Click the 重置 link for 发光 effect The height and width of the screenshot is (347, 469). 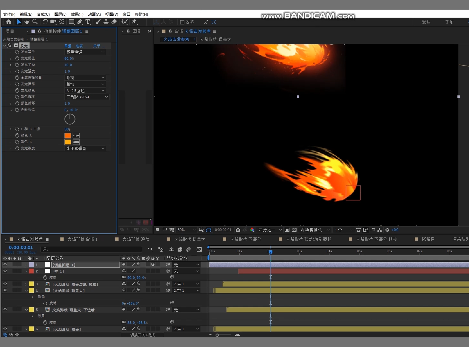68,46
